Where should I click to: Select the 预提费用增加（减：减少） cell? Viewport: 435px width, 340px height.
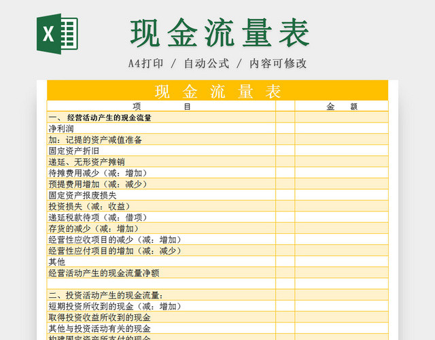(161, 184)
